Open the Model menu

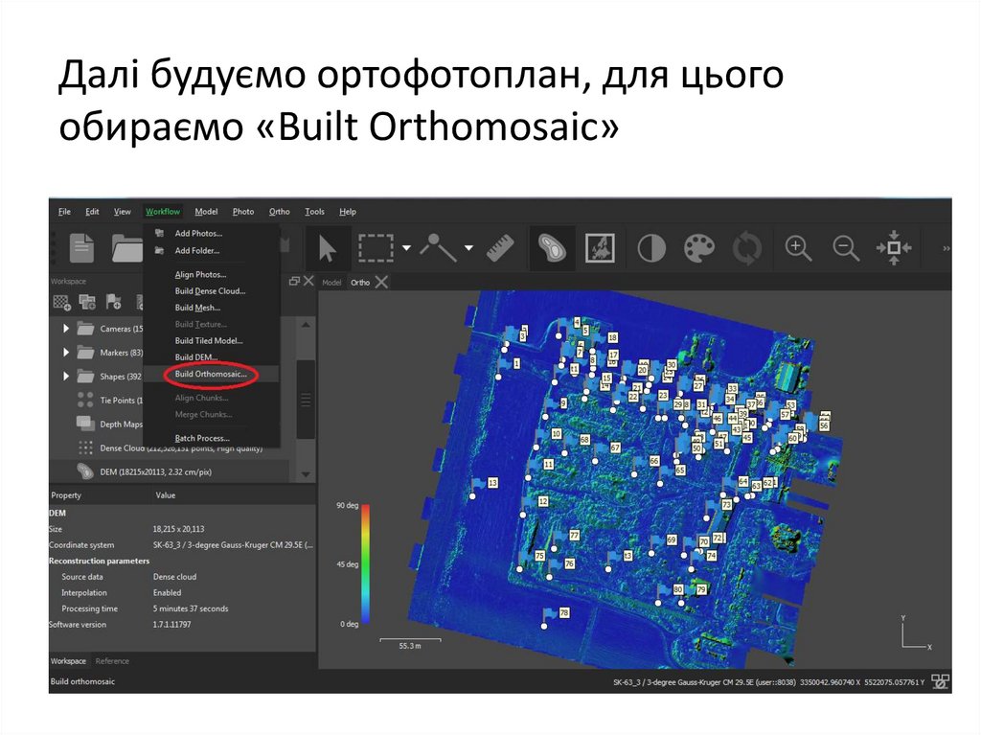[206, 212]
